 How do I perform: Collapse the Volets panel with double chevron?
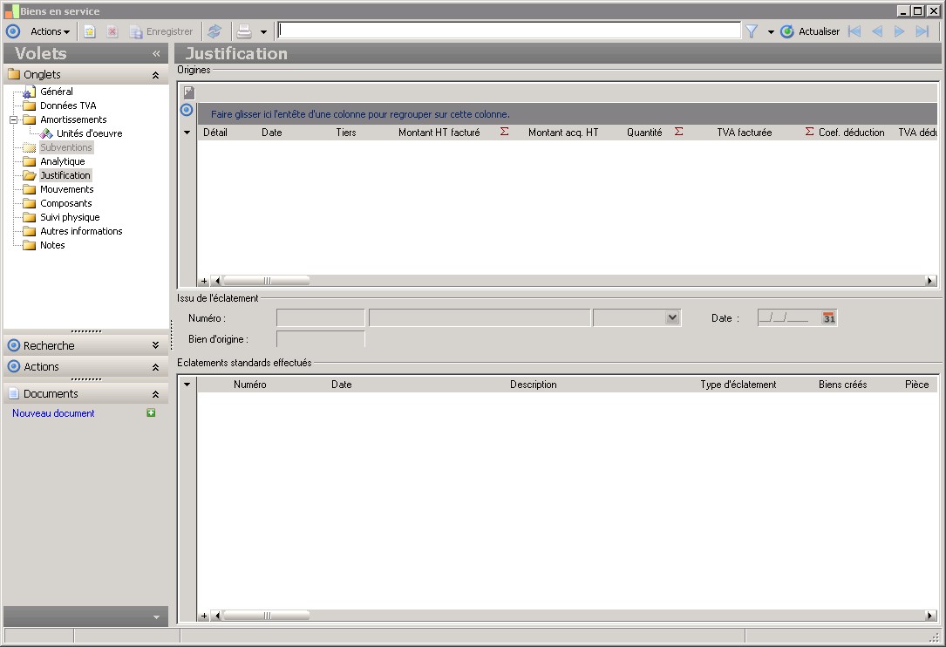(x=156, y=53)
